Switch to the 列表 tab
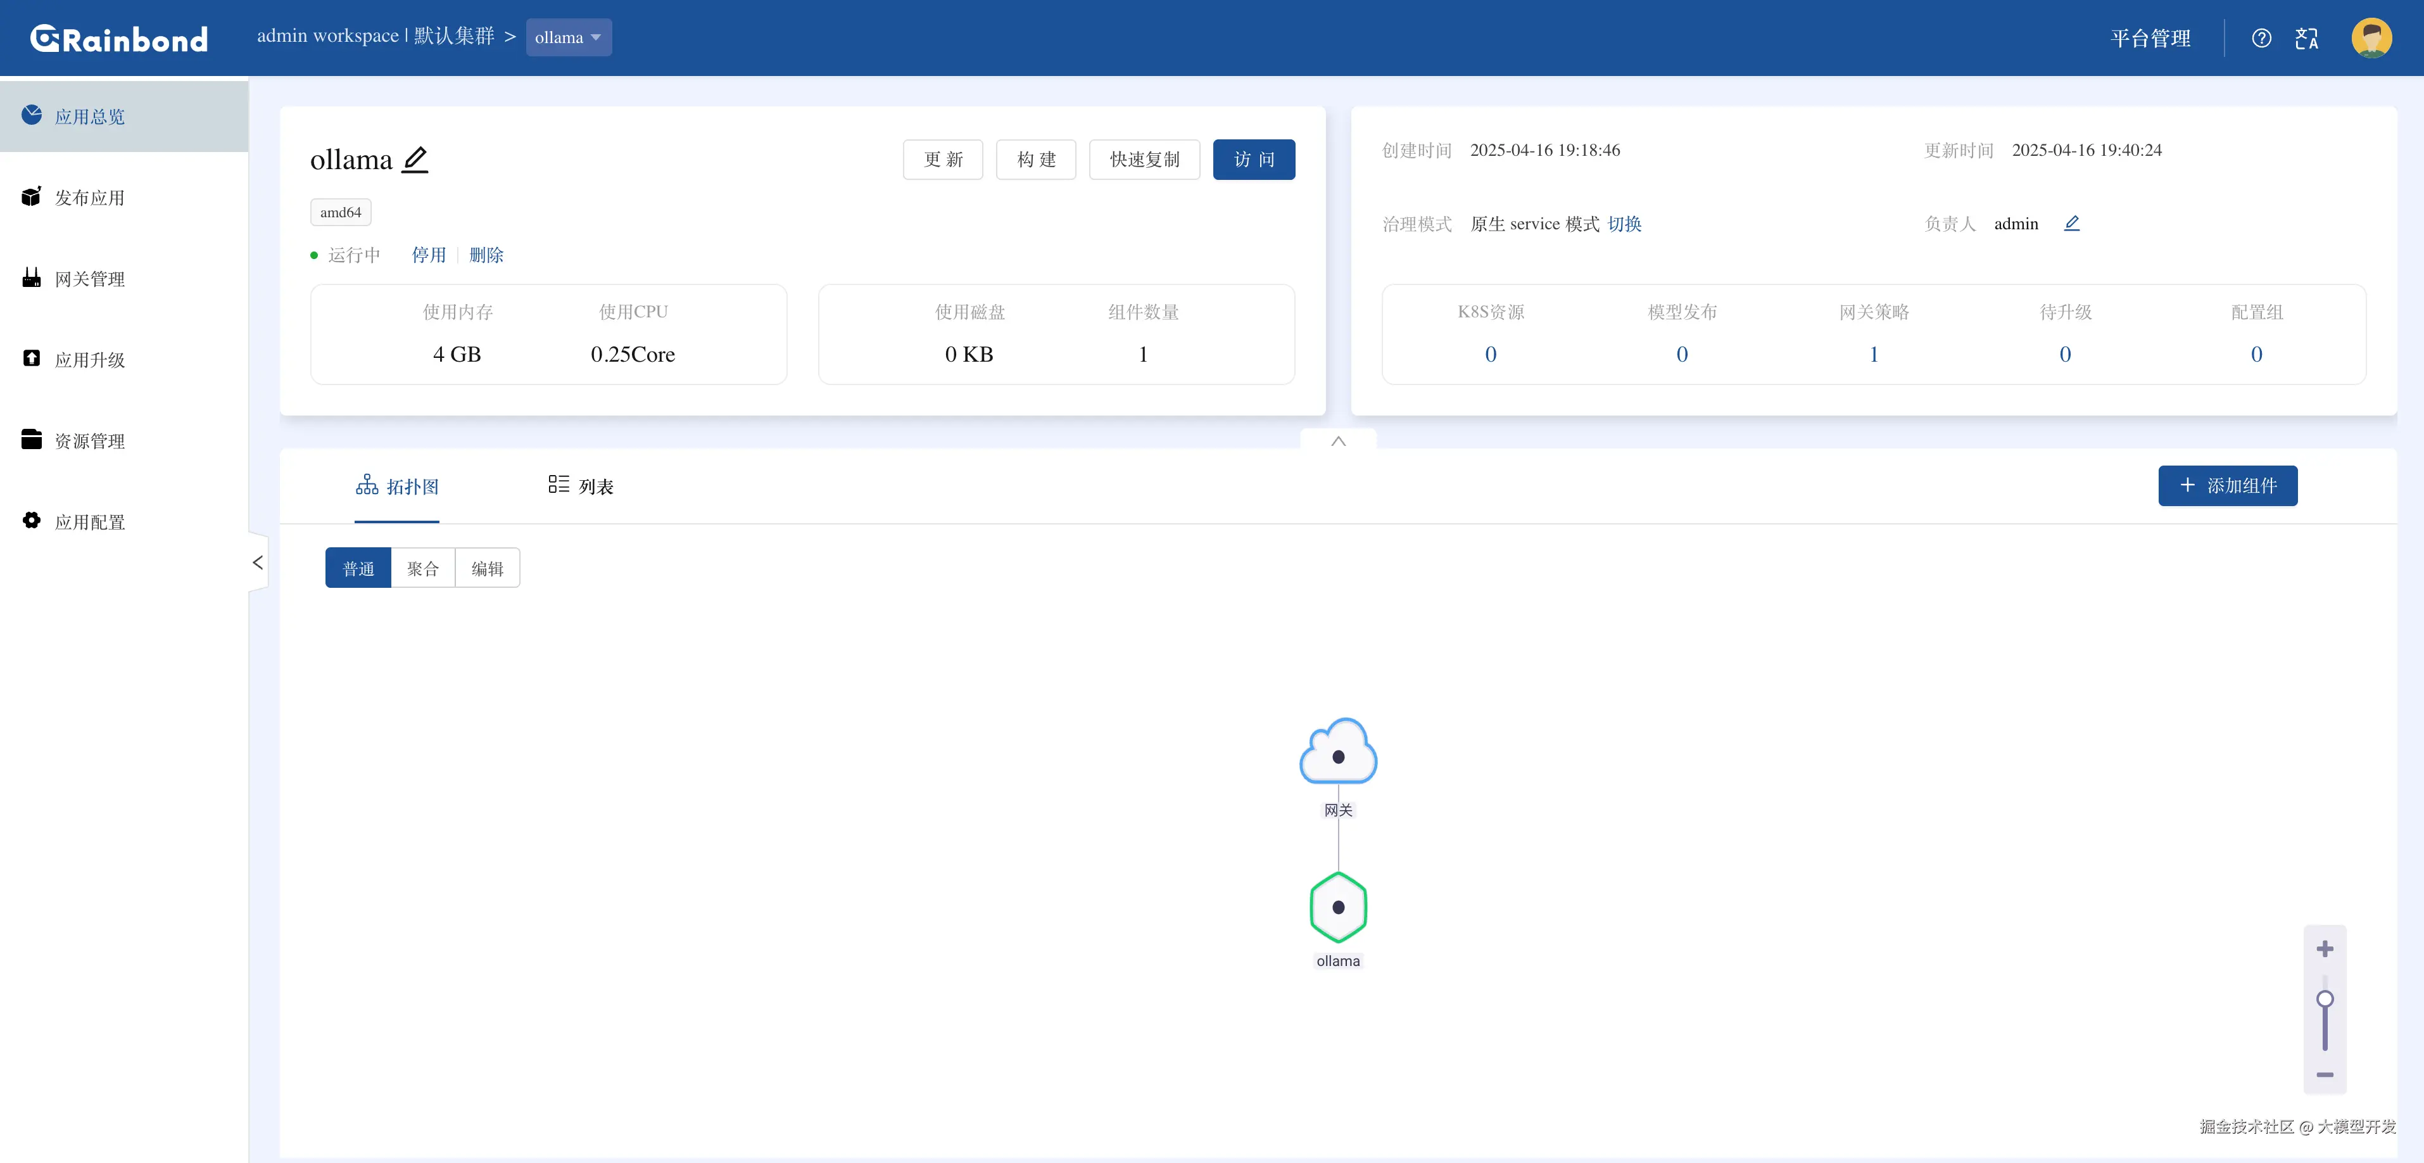Screen dimensions: 2424x1163 click(x=581, y=485)
